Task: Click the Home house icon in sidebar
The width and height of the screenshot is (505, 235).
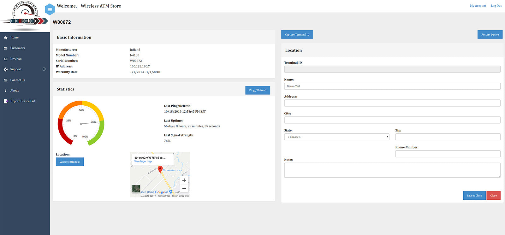Action: coord(6,38)
